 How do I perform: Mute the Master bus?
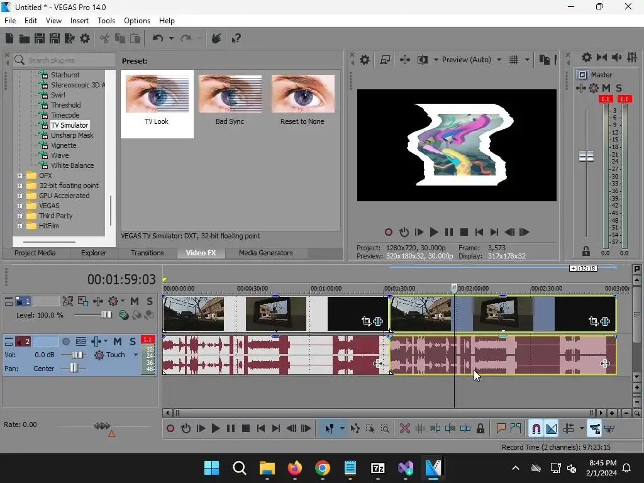pyautogui.click(x=606, y=88)
